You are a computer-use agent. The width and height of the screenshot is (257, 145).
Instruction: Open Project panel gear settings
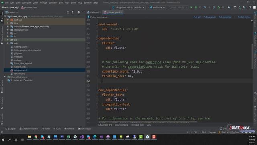pos(78,12)
